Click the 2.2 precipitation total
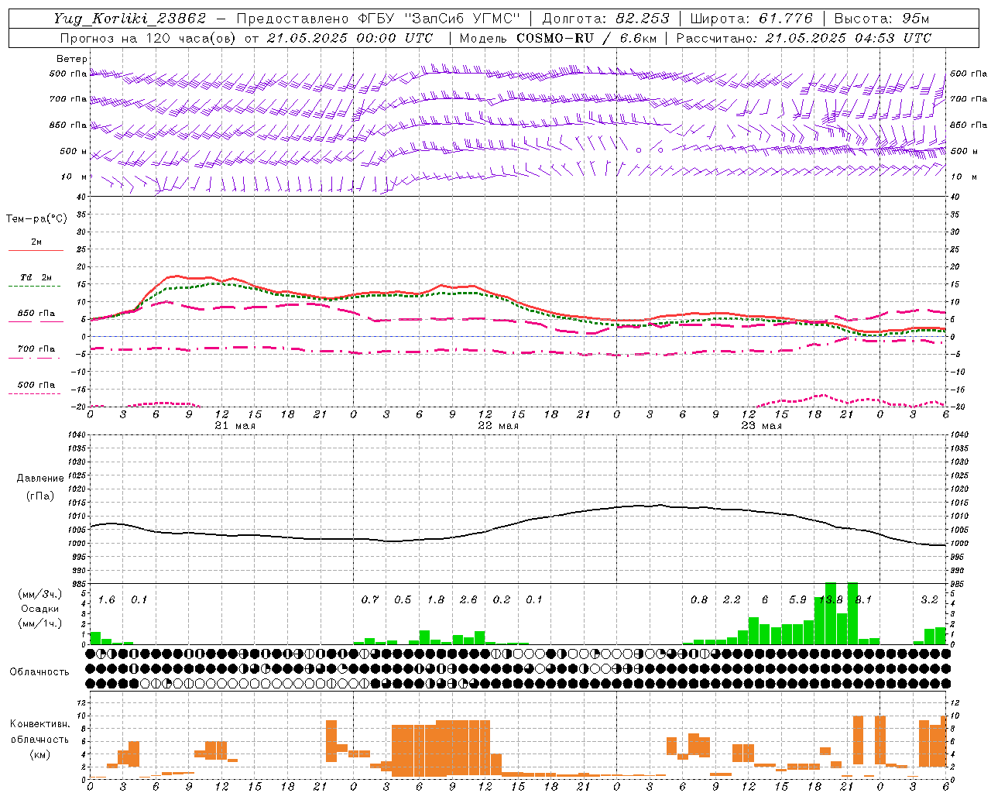 pyautogui.click(x=732, y=599)
